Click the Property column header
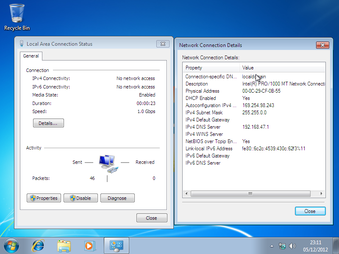Screen dimensions: 339x254 pyautogui.click(x=211, y=68)
